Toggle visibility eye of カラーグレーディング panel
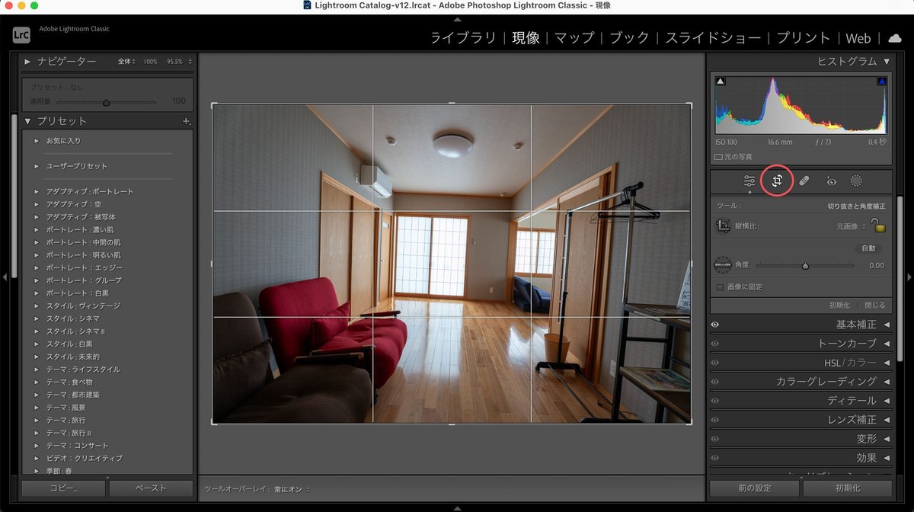 click(x=715, y=382)
